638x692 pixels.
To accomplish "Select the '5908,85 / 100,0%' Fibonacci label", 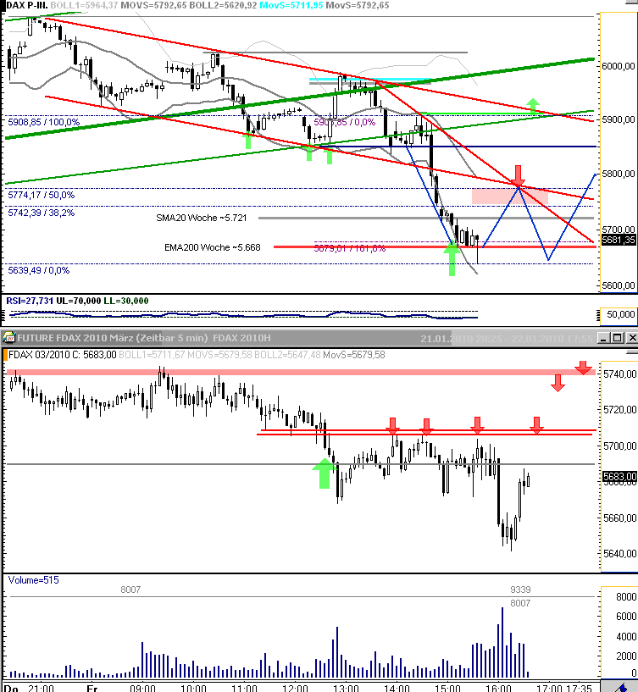I will coord(44,122).
